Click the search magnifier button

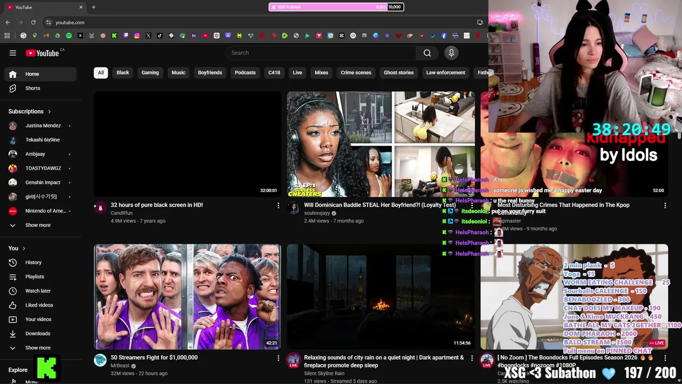pos(427,53)
